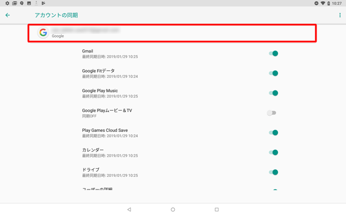Open the three-dot overflow menu
This screenshot has width=346, height=216.
click(x=340, y=15)
